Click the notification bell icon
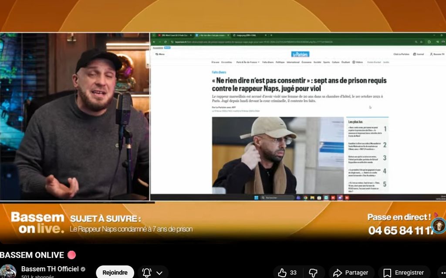446x278 pixels. coord(147,273)
